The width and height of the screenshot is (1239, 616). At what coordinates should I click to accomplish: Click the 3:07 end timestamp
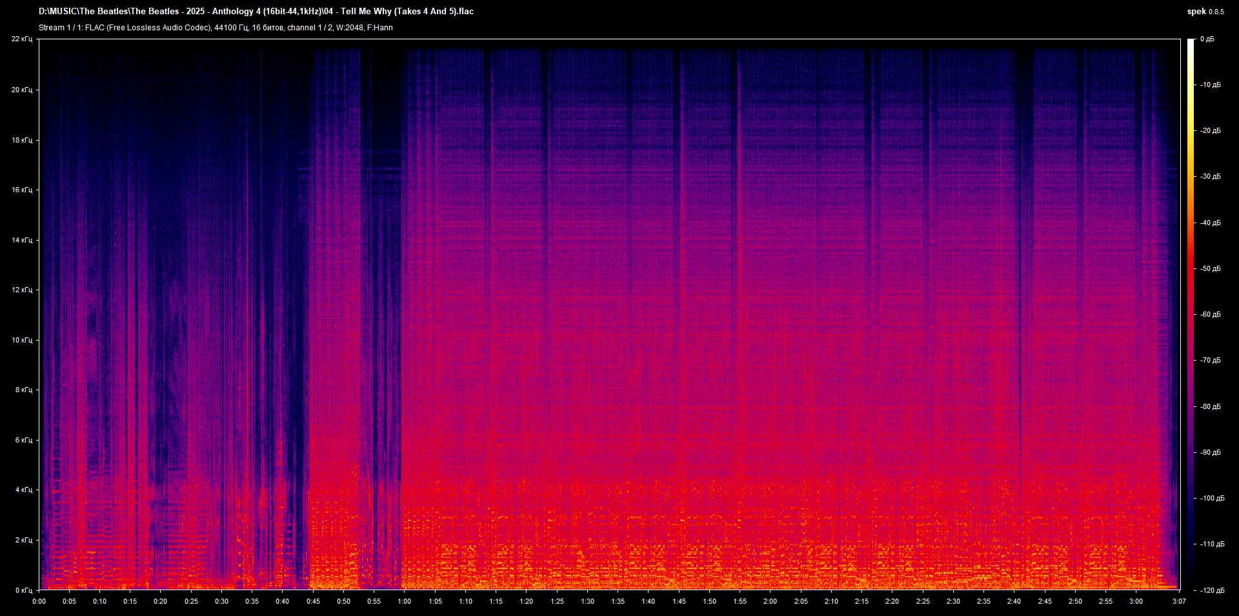click(1180, 601)
